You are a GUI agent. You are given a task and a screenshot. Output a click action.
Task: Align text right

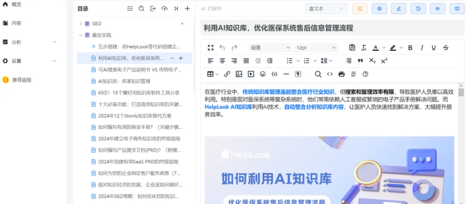coord(234,61)
